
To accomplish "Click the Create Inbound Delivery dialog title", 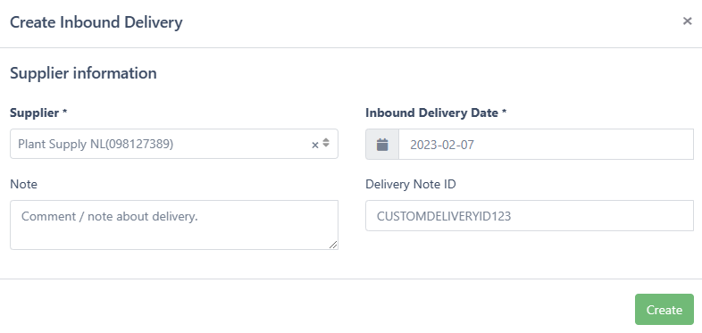I will click(x=96, y=22).
